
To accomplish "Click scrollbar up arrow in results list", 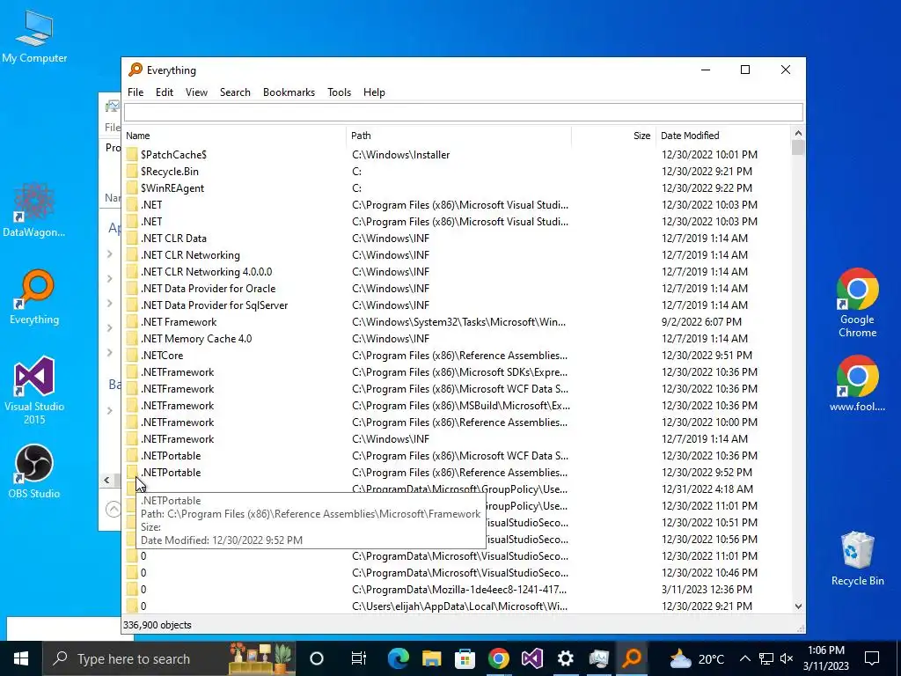I will pyautogui.click(x=797, y=134).
